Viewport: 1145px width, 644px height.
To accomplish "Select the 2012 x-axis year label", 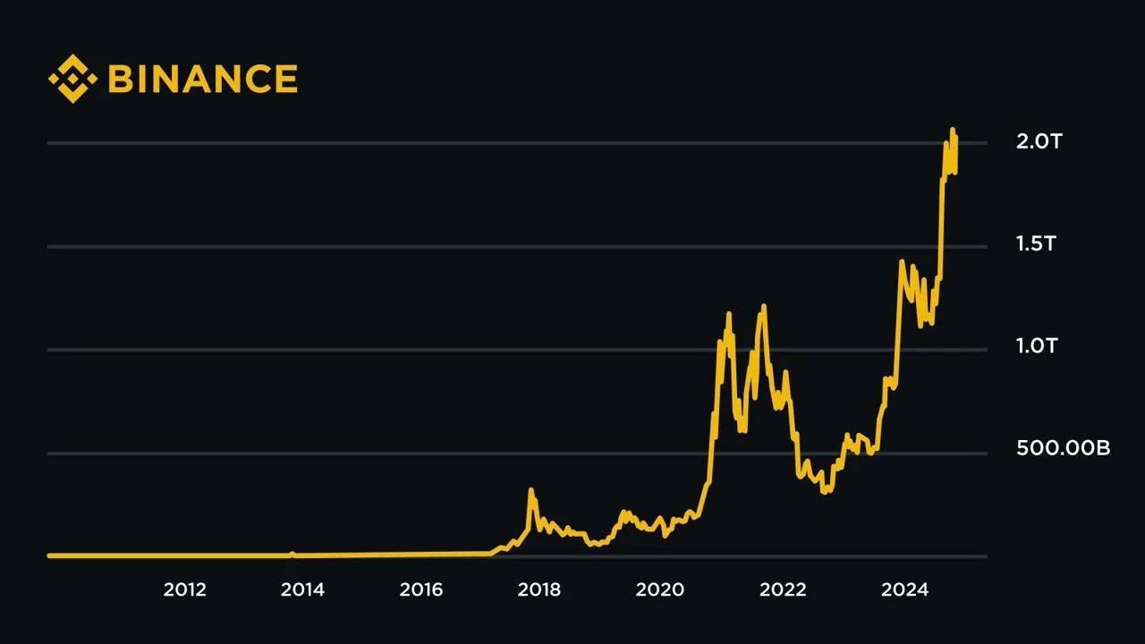I will [x=184, y=589].
